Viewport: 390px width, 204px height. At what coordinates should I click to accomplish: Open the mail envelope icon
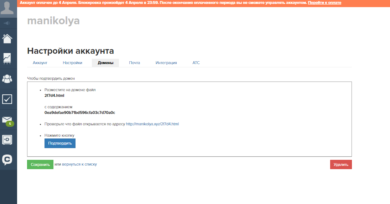pyautogui.click(x=7, y=120)
